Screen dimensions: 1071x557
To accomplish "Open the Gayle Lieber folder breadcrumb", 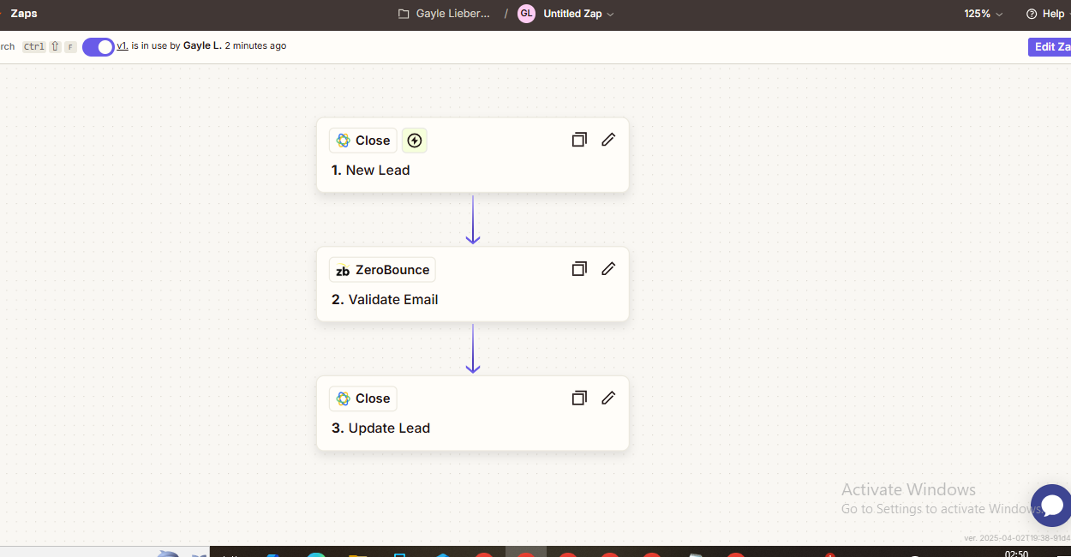I will pyautogui.click(x=446, y=14).
